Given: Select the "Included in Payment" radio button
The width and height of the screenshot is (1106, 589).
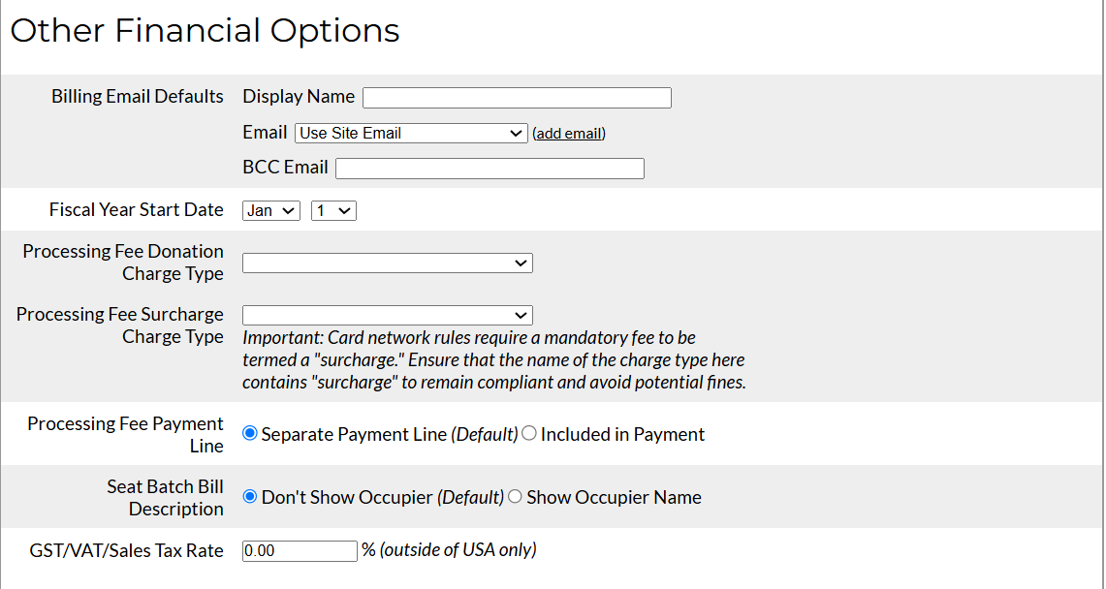Looking at the screenshot, I should point(529,433).
